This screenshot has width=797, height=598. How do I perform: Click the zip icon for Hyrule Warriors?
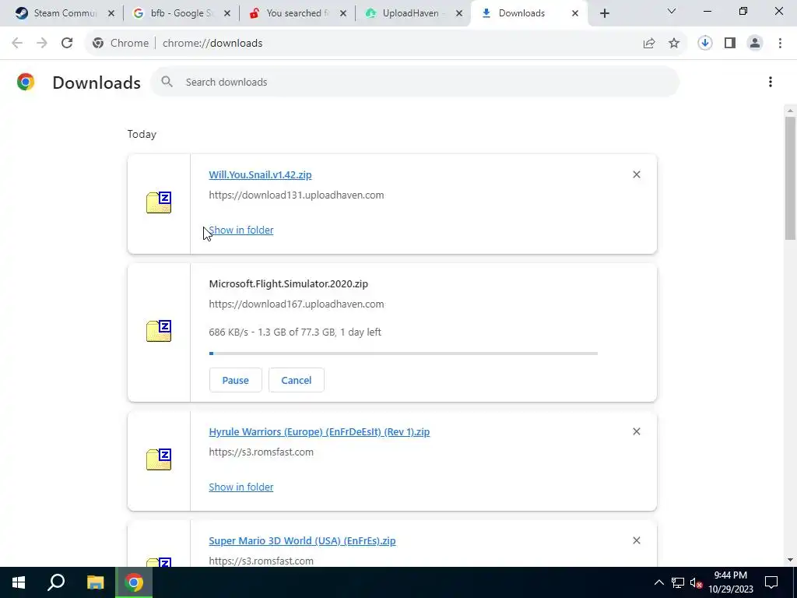point(159,459)
